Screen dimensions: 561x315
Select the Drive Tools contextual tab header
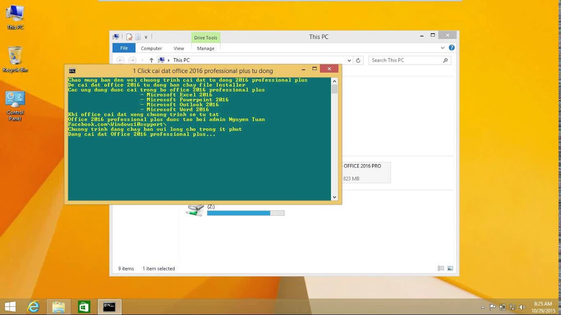click(206, 38)
